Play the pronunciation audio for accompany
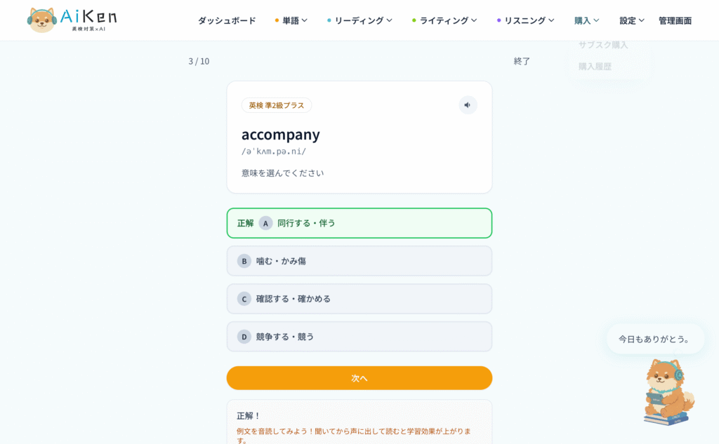This screenshot has height=444, width=719. tap(468, 105)
